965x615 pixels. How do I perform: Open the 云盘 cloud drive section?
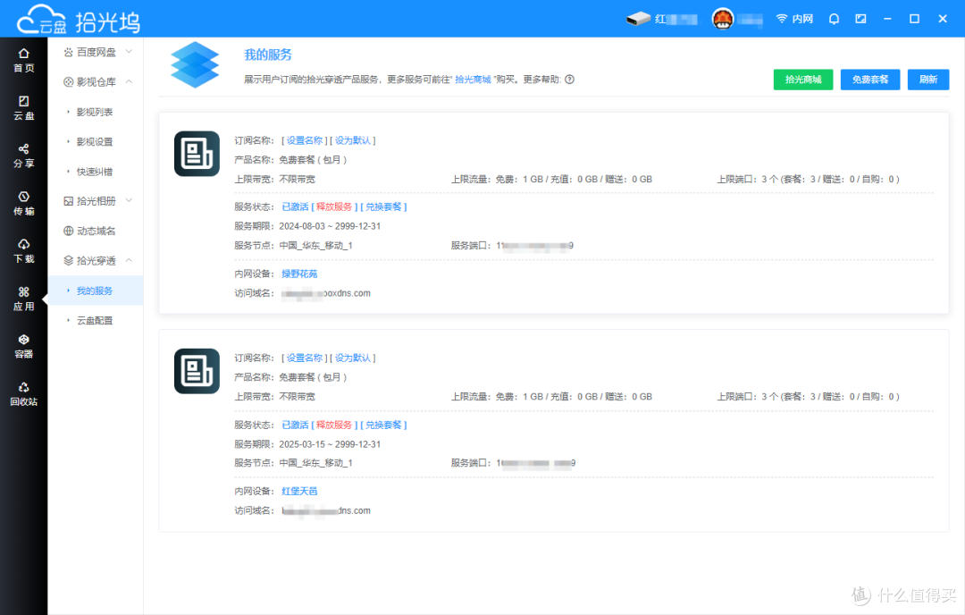click(x=23, y=108)
